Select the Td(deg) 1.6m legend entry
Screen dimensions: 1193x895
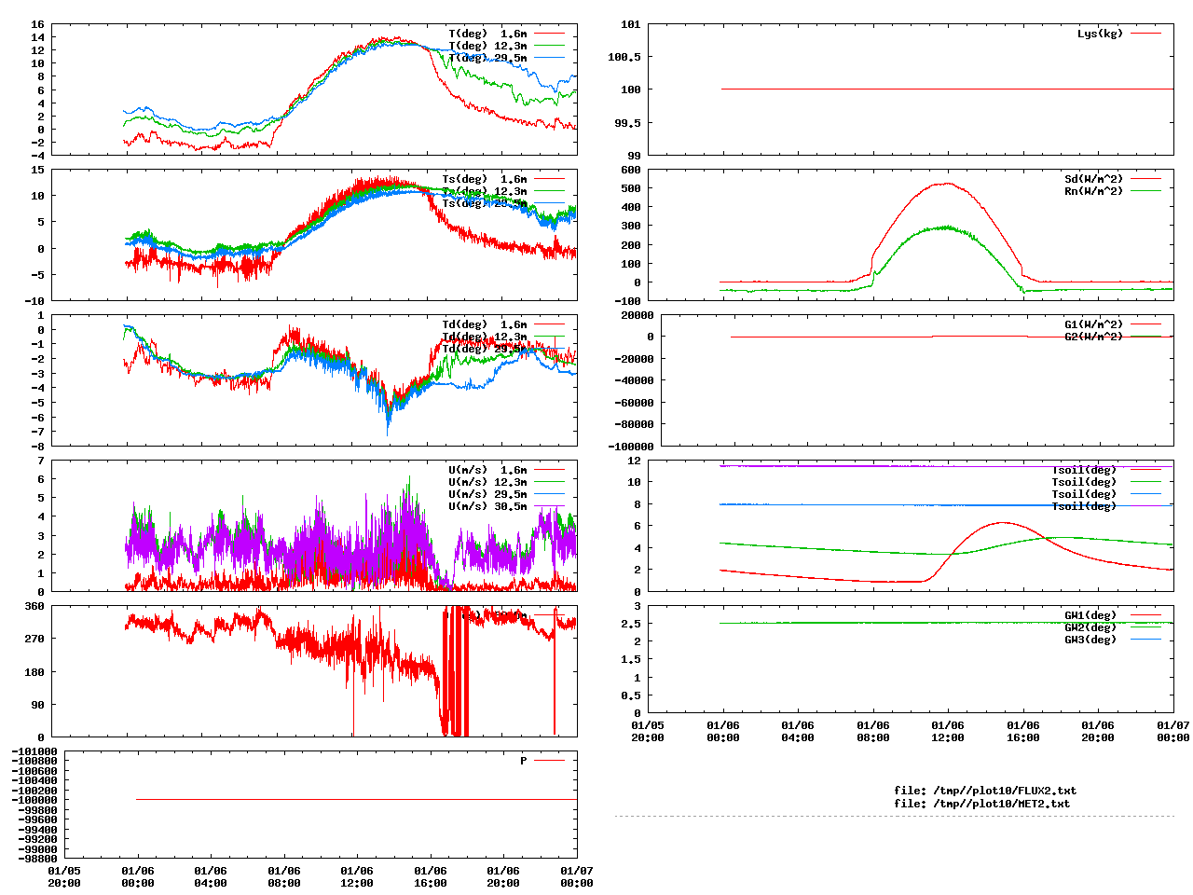tap(484, 324)
